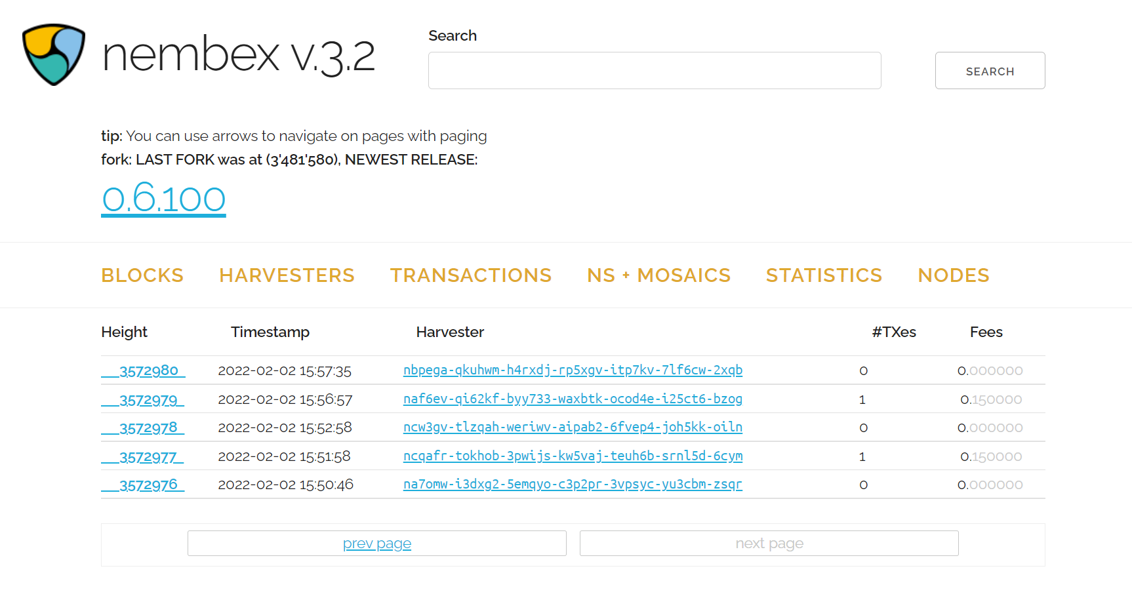Switch to the BLOCKS tab

tap(142, 275)
